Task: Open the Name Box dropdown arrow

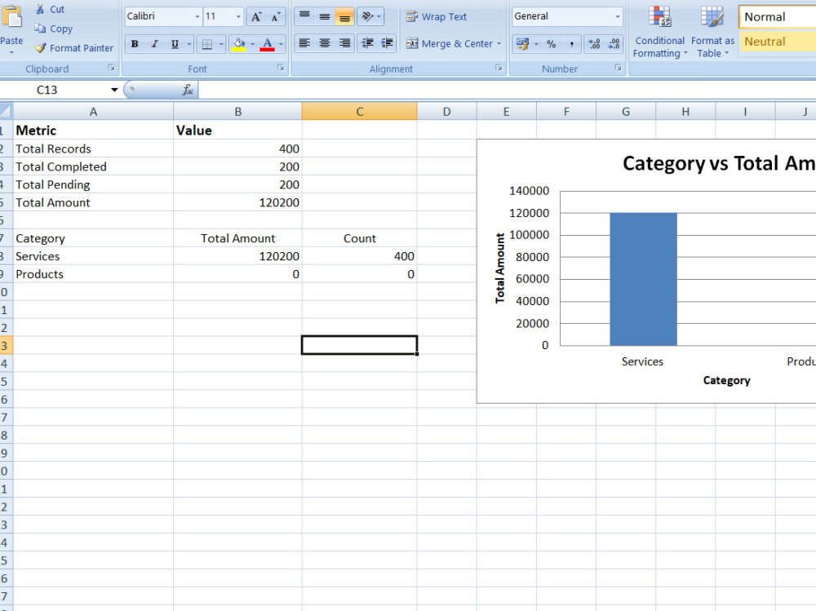Action: click(114, 90)
